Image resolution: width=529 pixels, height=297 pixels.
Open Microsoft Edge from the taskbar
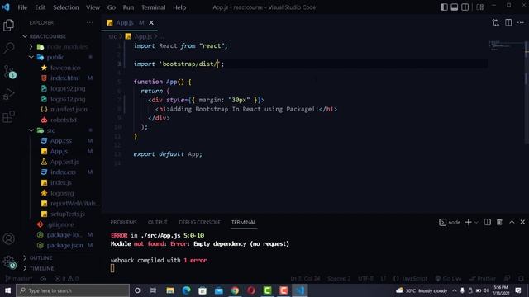point(186,290)
